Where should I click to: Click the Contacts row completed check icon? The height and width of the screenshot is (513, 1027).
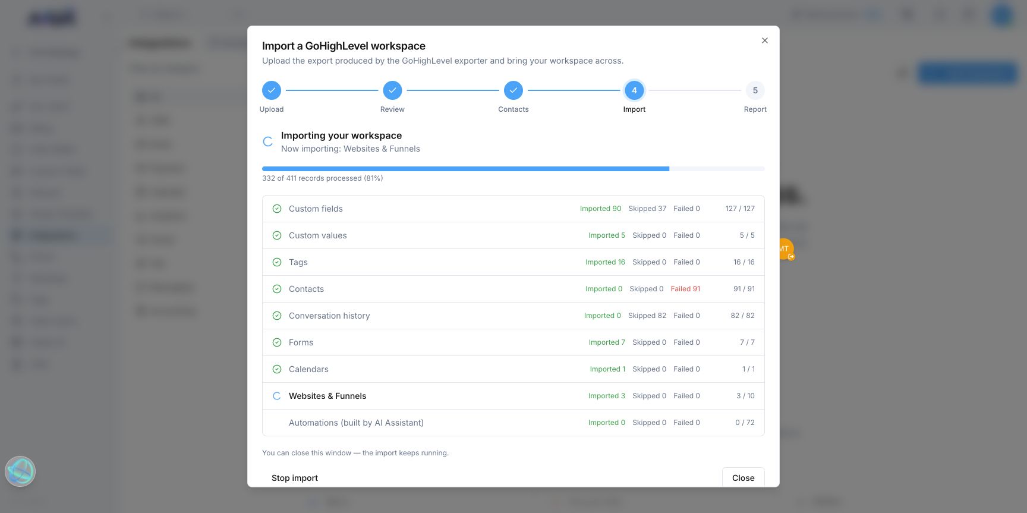tap(277, 289)
